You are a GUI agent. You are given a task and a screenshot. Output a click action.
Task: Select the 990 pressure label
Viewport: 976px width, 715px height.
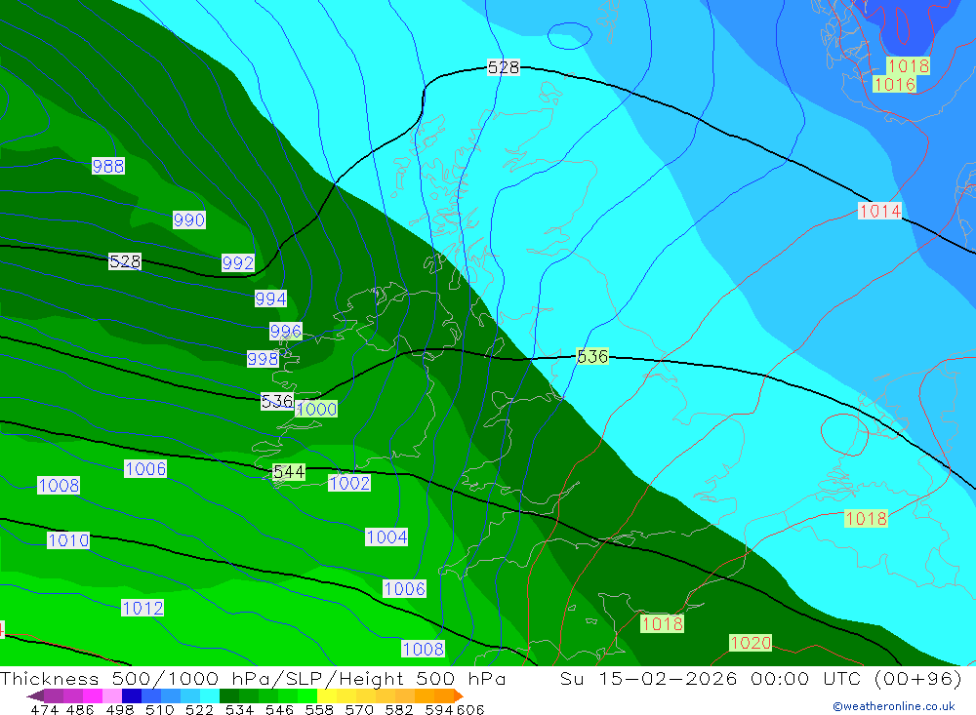[x=189, y=219]
